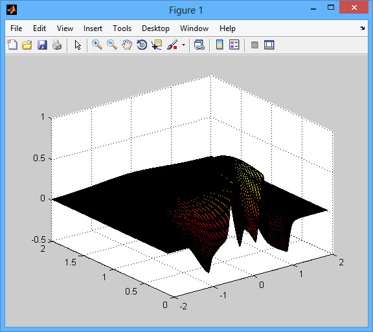
Task: Click the New Figure icon
Action: pos(12,45)
